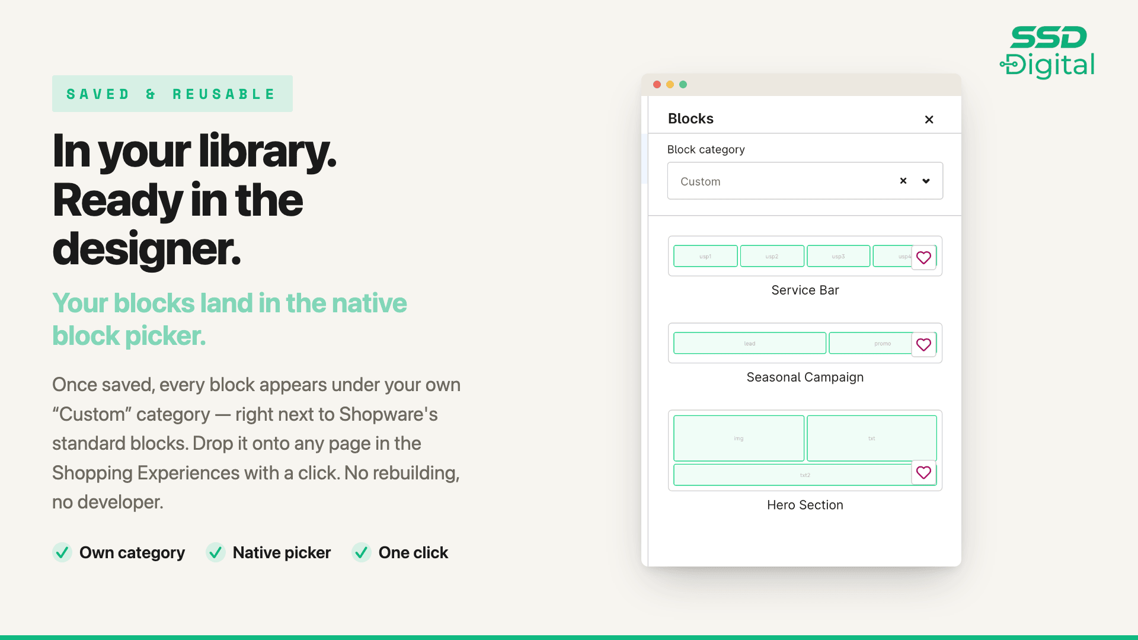The width and height of the screenshot is (1138, 640).
Task: Click the One click checkmark icon
Action: [362, 552]
